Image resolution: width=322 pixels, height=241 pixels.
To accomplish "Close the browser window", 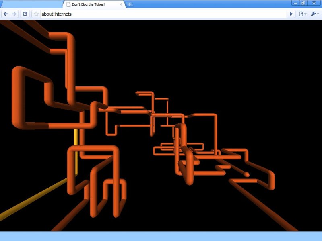I will (x=314, y=3).
